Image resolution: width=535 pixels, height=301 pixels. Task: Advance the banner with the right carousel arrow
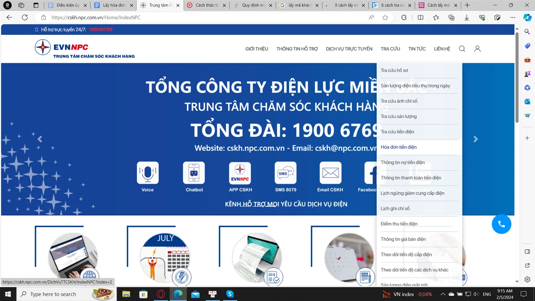click(x=475, y=139)
